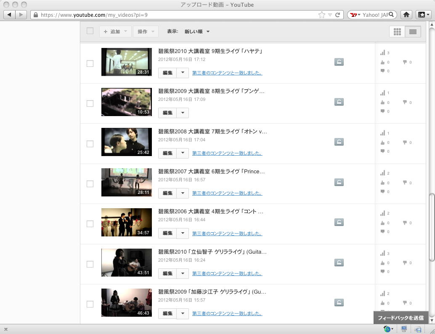This screenshot has height=334, width=435.
Task: Click the Yahoo! JAPAN search input field
Action: [x=375, y=15]
